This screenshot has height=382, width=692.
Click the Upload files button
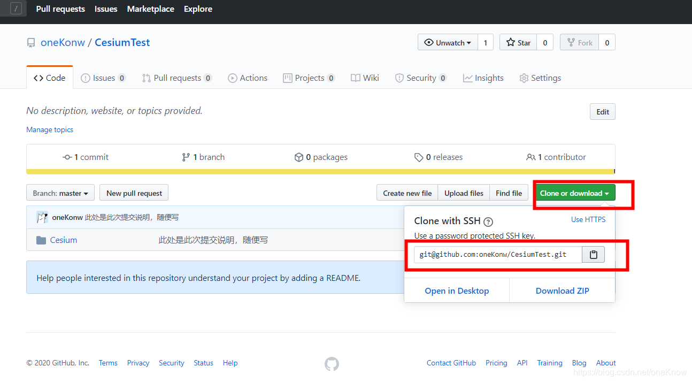[464, 193]
